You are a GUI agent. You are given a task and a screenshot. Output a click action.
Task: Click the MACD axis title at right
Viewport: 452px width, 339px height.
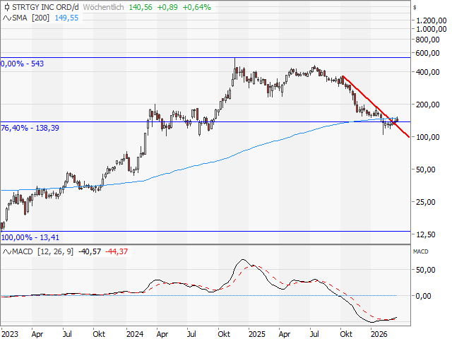[421, 251]
